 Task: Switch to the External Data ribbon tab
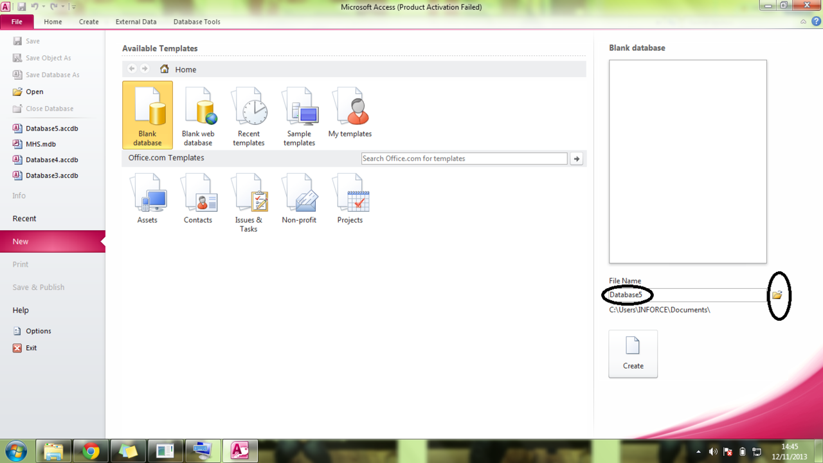click(136, 21)
